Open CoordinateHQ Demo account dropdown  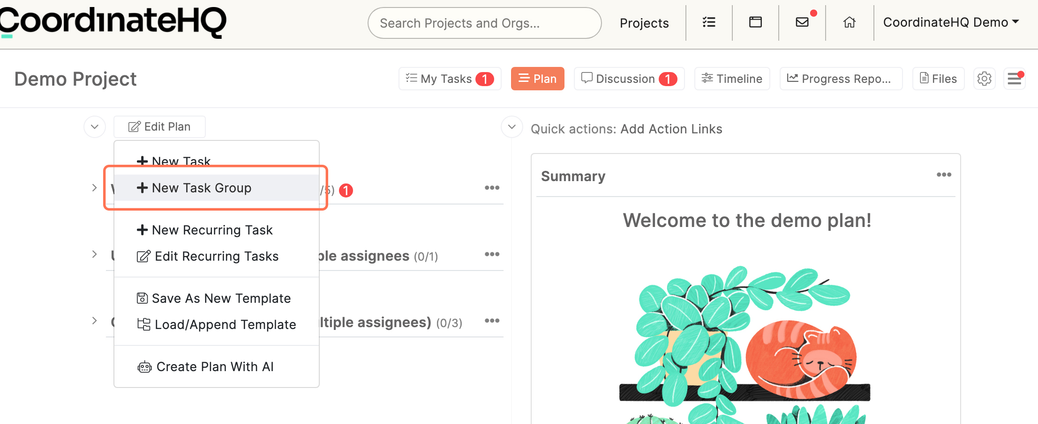point(951,22)
